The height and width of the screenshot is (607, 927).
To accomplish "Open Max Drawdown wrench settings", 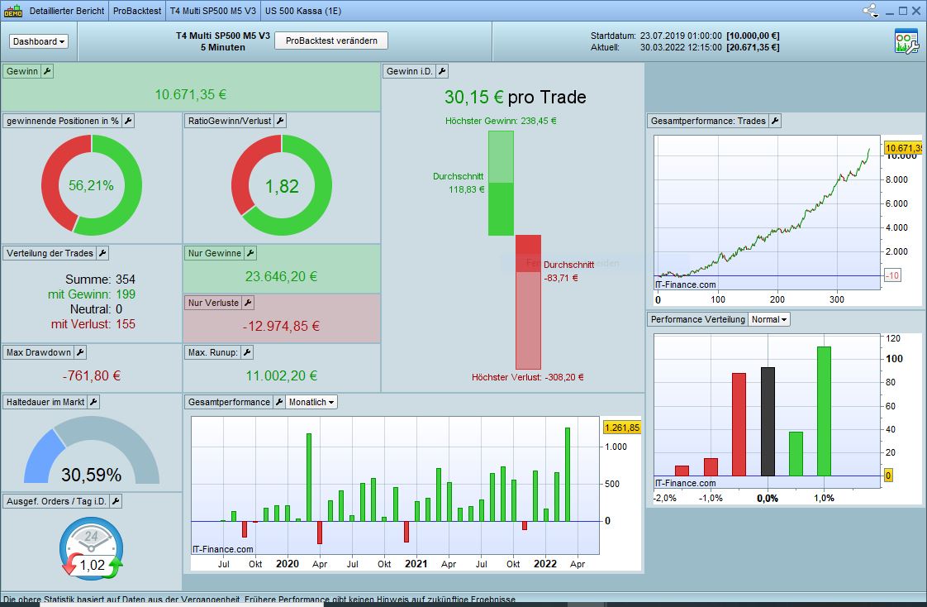I will [x=80, y=352].
